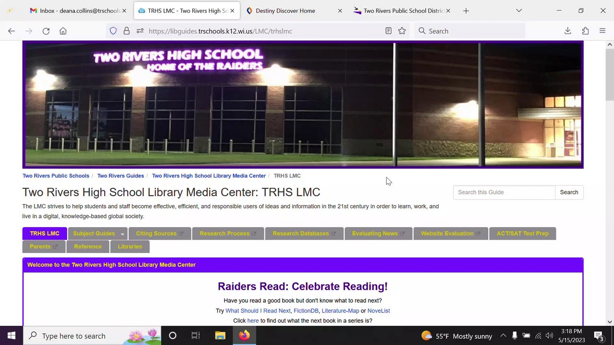Close the Two Rivers Public School District tab

point(448,11)
